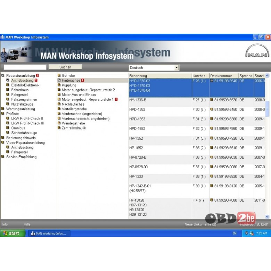Sort by the Benennung column header
Image resolution: width=271 pixels, height=271 pixels.
click(160, 76)
